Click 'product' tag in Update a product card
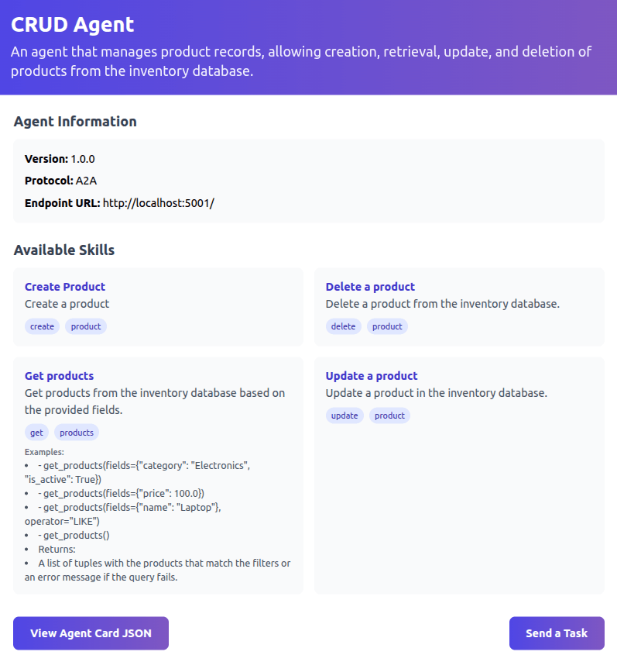The width and height of the screenshot is (617, 662). tap(389, 415)
